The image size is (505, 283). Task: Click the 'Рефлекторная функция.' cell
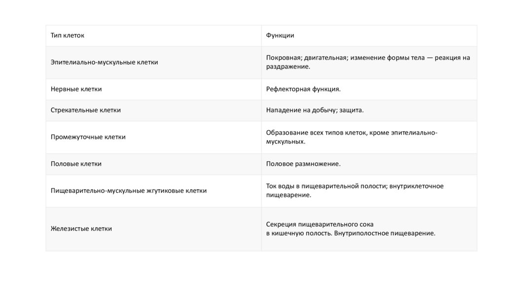coord(303,89)
